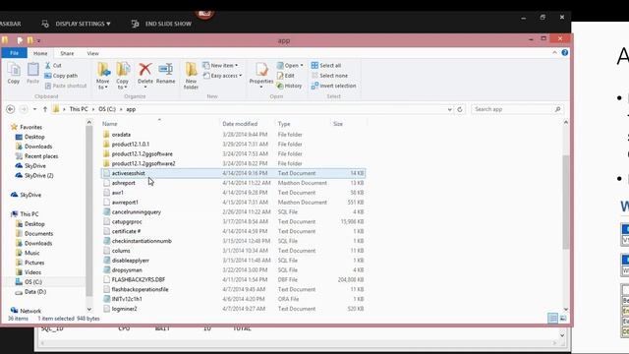Open the Easy access dropdown
This screenshot has width=629, height=354.
(x=223, y=76)
